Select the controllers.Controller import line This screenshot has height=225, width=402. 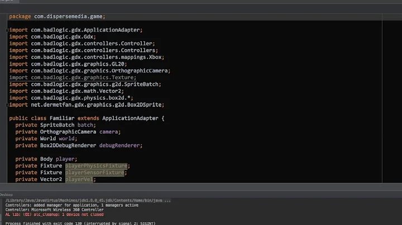(x=82, y=43)
